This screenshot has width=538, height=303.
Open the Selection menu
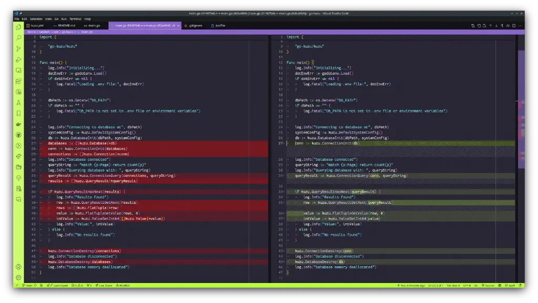pyautogui.click(x=36, y=19)
